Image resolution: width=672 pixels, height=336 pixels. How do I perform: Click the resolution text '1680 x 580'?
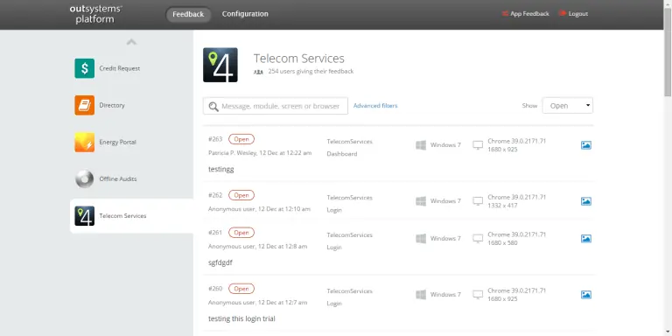pyautogui.click(x=502, y=243)
